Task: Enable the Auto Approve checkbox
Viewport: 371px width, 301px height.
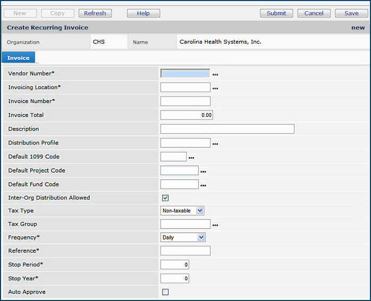Action: 165,292
